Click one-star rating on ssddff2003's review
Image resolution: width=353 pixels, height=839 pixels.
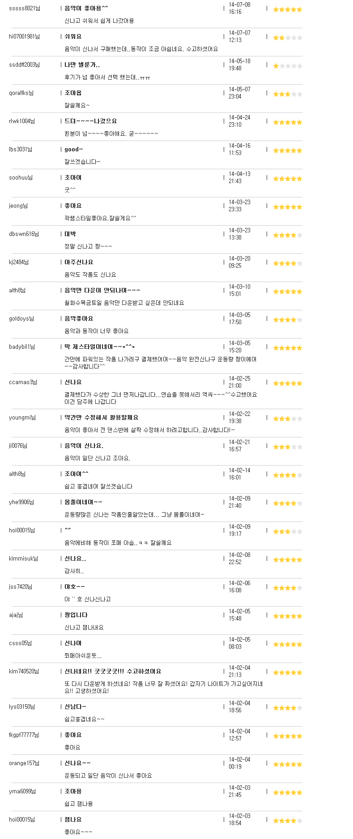point(288,66)
